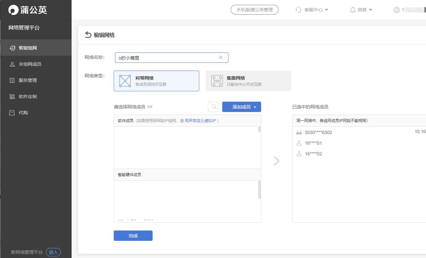Click the 完成 button
The width and height of the screenshot is (426, 258).
tap(133, 236)
